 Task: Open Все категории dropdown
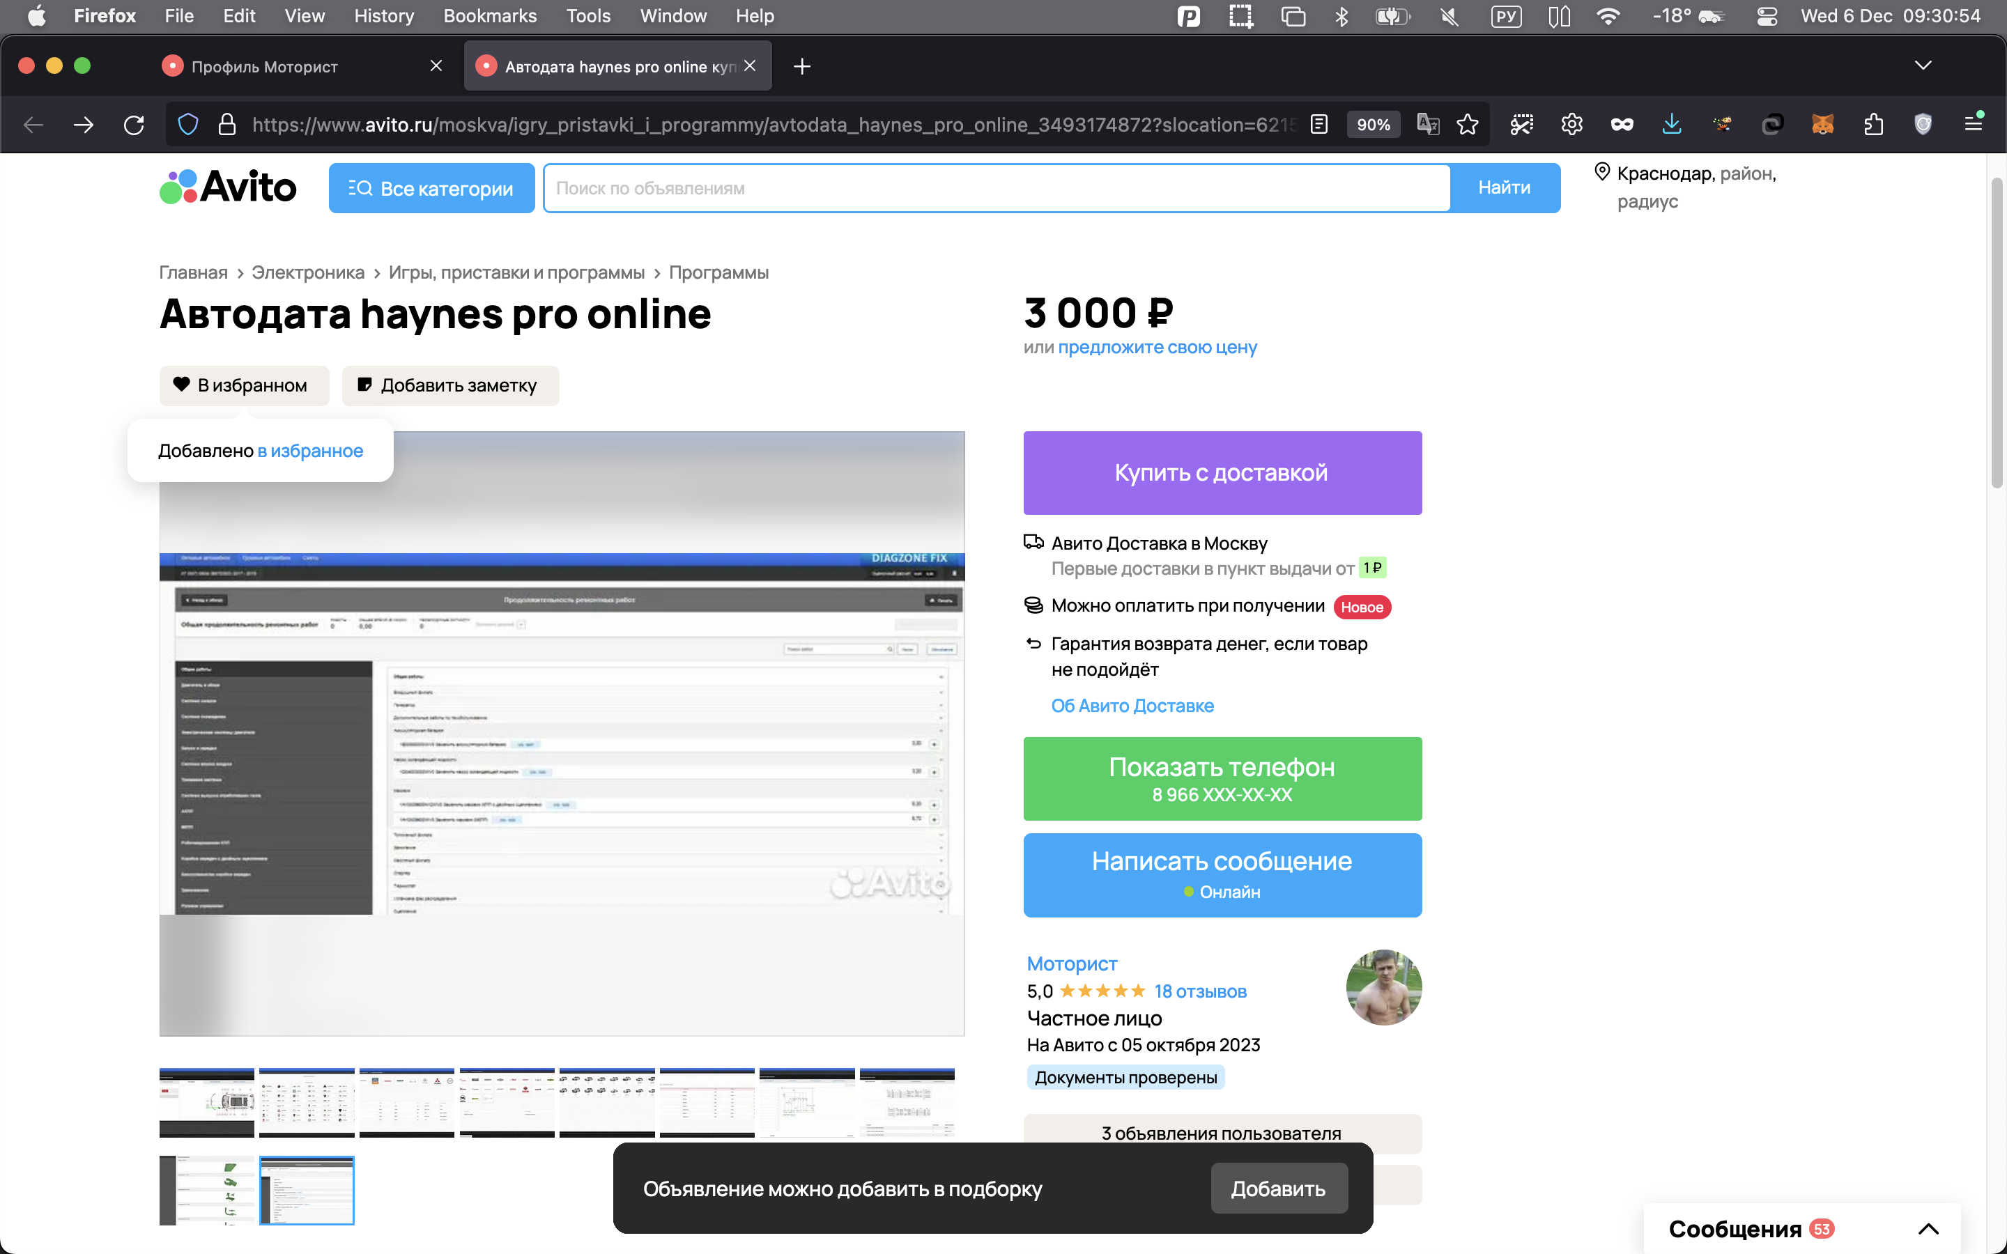(x=431, y=188)
